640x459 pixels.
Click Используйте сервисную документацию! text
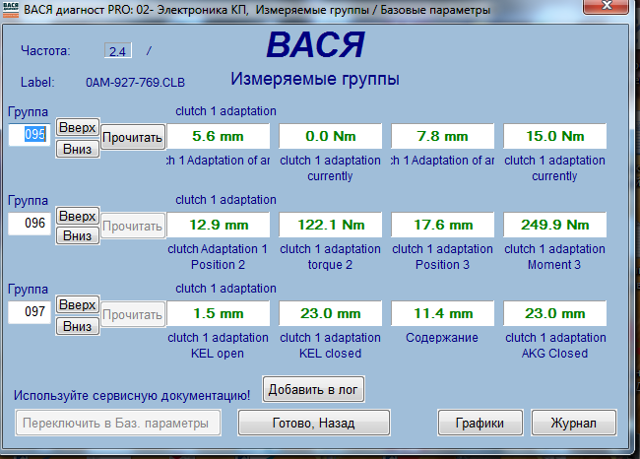(132, 395)
